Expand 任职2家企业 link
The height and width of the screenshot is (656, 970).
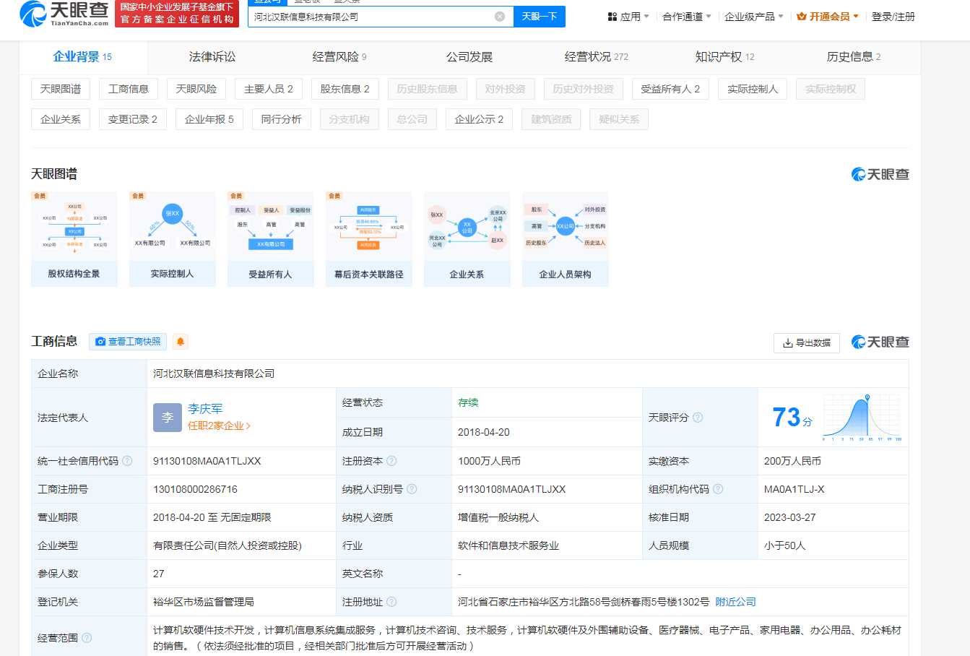pyautogui.click(x=219, y=426)
